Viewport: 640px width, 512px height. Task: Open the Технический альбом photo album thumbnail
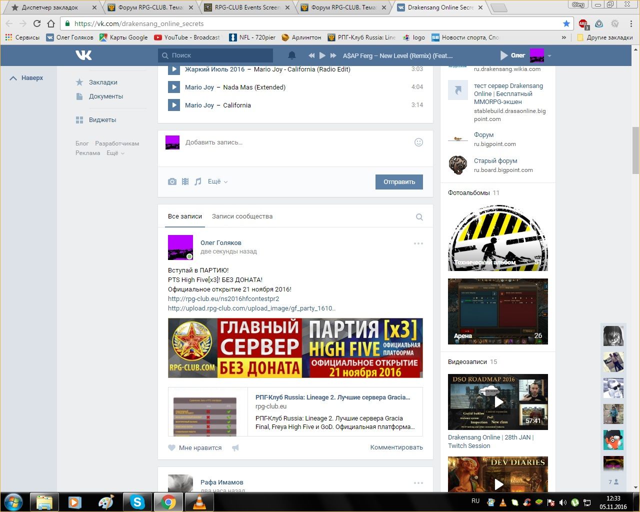pos(498,238)
